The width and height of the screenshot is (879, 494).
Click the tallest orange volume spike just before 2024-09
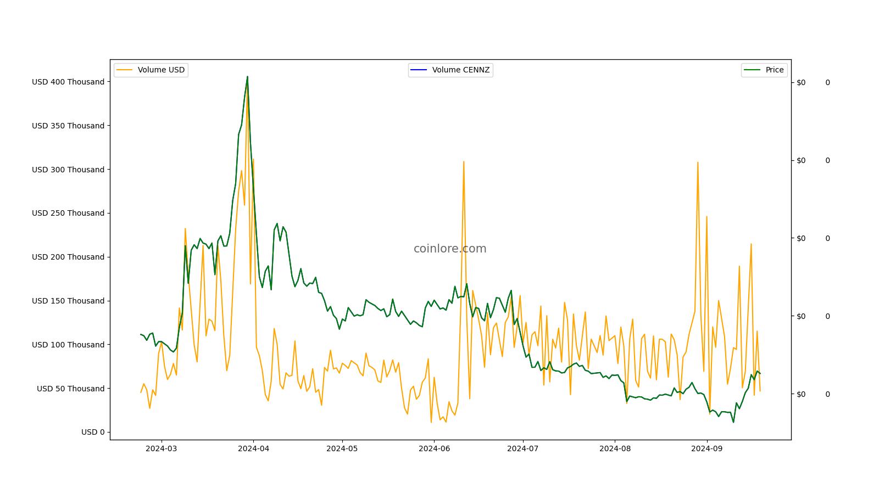point(698,162)
